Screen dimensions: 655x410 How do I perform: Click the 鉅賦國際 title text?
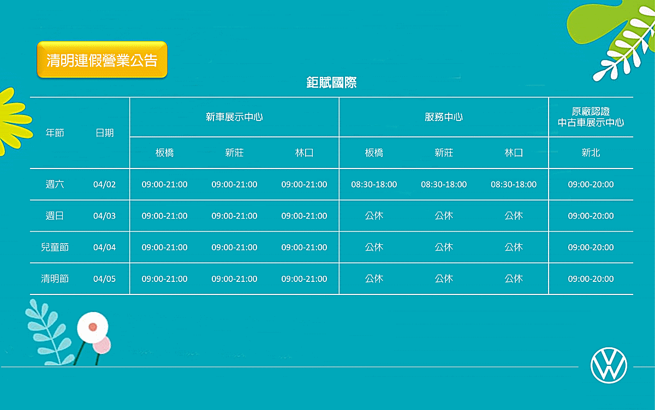331,83
